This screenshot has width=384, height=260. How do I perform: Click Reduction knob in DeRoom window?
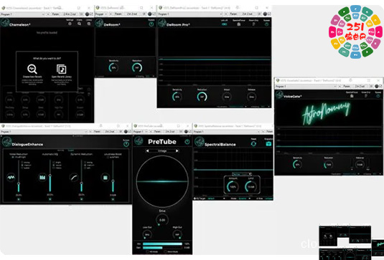[x=137, y=67]
